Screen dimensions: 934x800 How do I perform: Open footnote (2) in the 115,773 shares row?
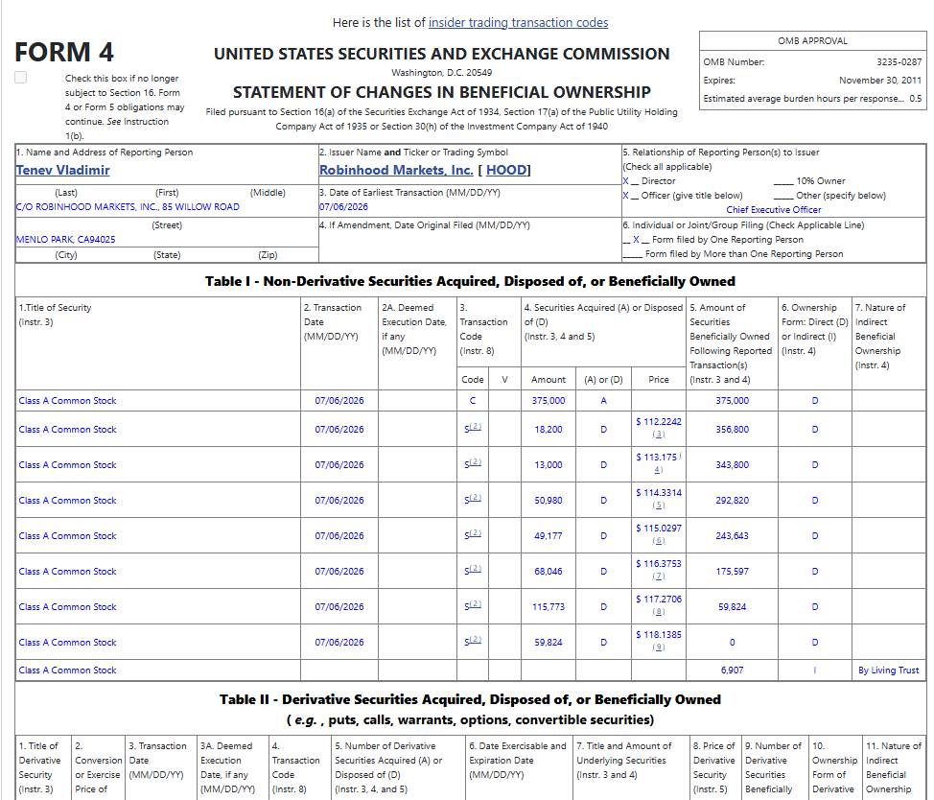point(476,604)
